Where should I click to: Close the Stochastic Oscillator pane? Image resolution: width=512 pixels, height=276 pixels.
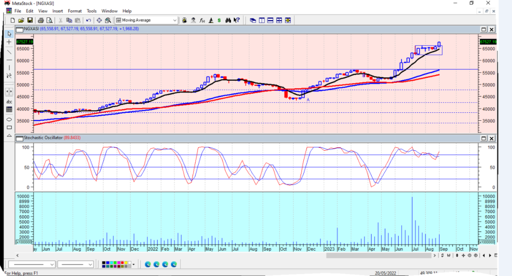click(491, 138)
